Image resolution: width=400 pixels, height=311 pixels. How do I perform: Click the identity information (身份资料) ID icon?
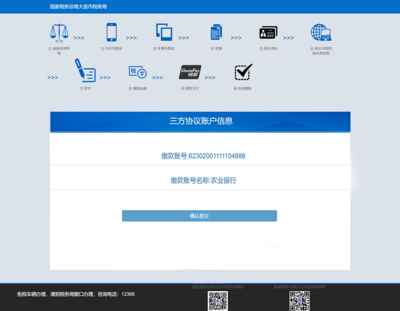pos(268,33)
